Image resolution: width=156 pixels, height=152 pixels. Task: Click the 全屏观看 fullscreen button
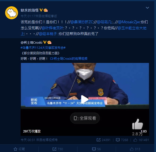[85, 118]
